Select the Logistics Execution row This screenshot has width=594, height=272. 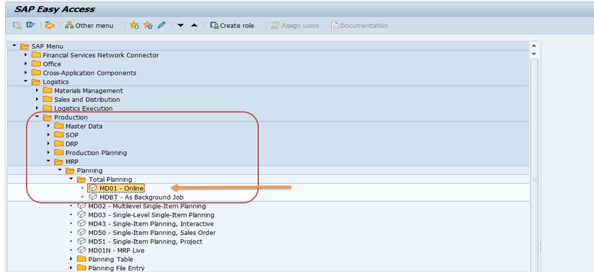click(x=84, y=108)
